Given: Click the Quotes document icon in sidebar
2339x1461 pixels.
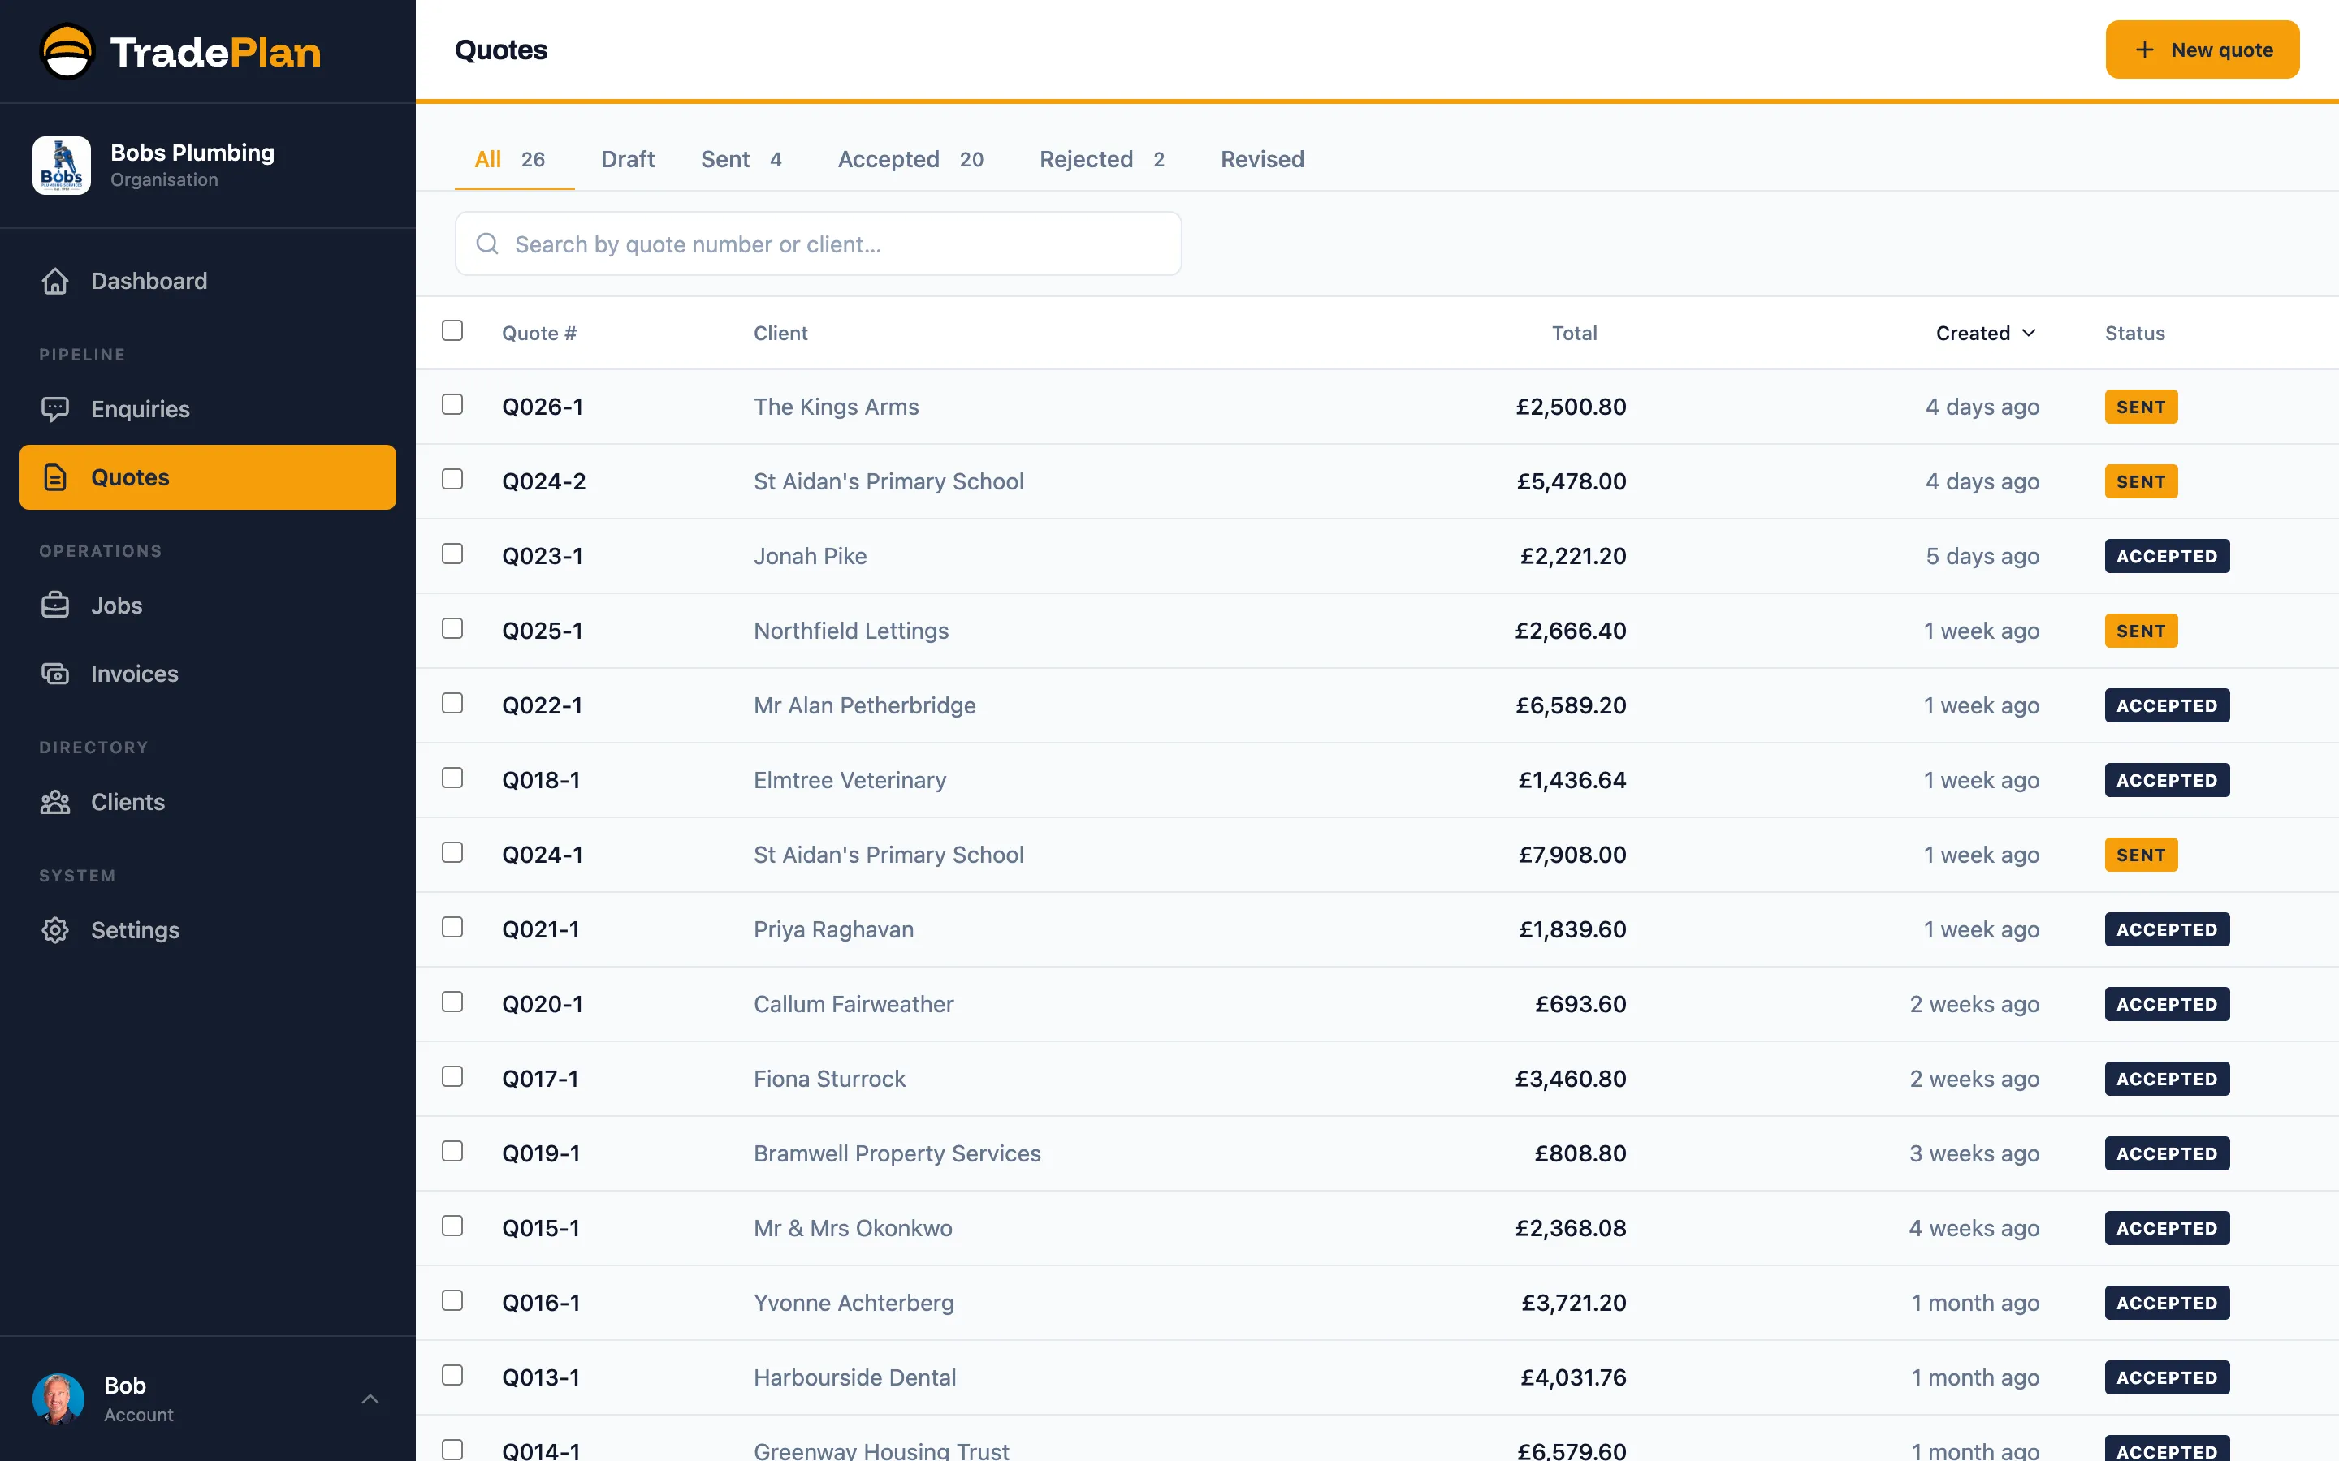Looking at the screenshot, I should (x=55, y=477).
